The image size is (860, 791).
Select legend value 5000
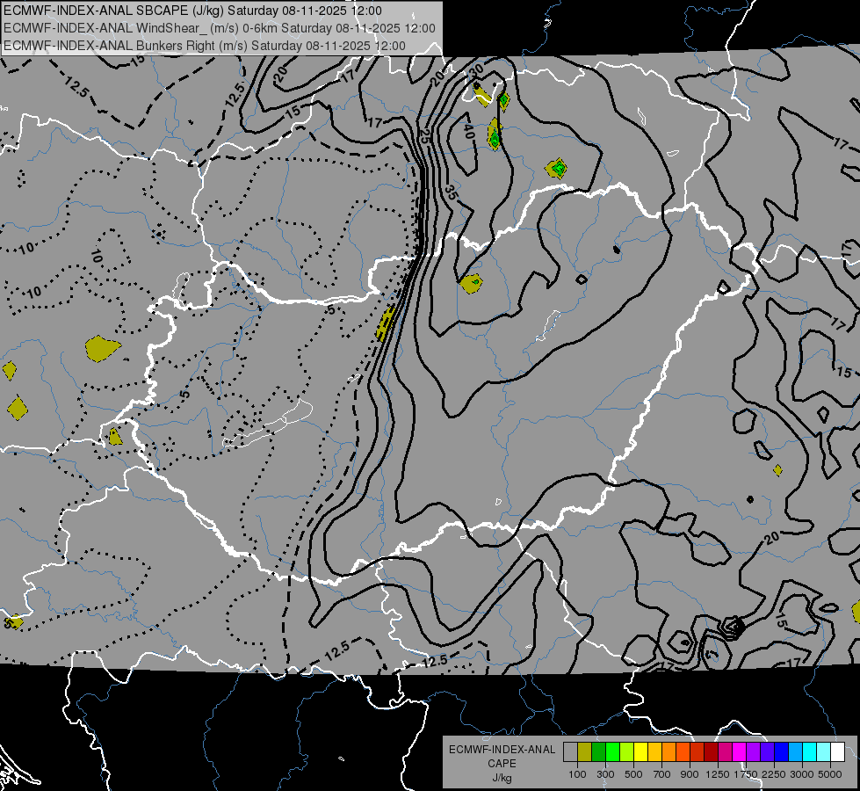(x=830, y=774)
